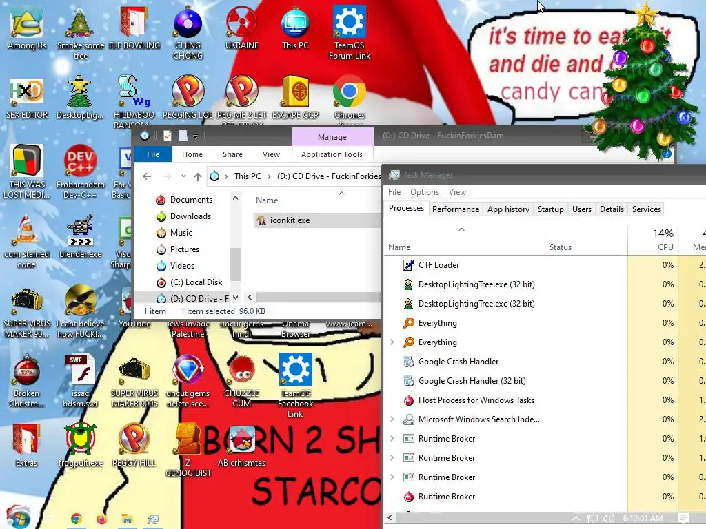Open SUPER VIRUS MAKER 9005 icon
The width and height of the screenshot is (706, 529).
click(x=134, y=381)
